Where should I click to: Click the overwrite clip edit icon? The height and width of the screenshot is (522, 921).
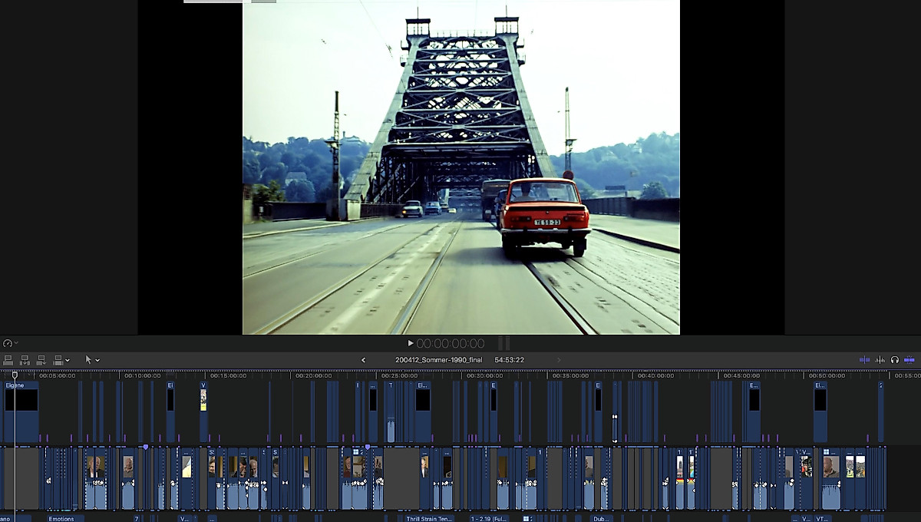tap(58, 359)
